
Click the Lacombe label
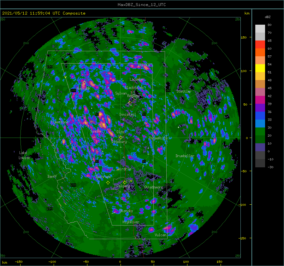coord(136,79)
